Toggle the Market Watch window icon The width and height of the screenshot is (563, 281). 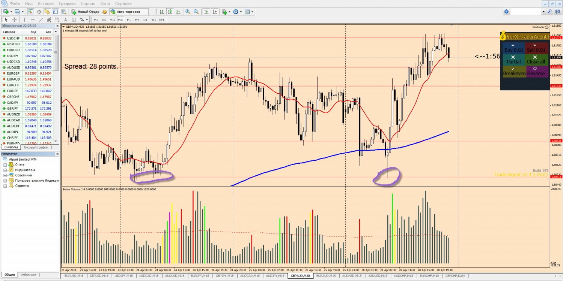click(30, 12)
